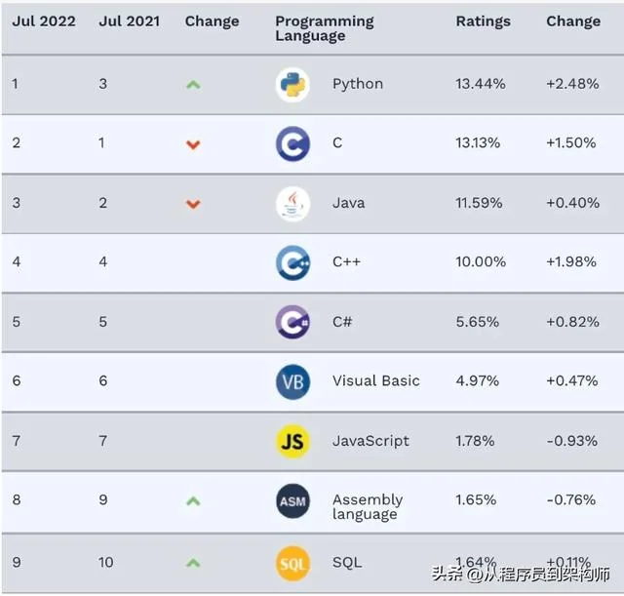Click the C language logo icon
Screen dimensions: 624x596
click(x=292, y=143)
